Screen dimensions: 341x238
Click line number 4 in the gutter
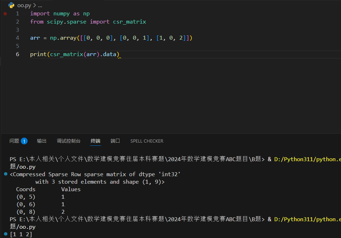click(18, 38)
